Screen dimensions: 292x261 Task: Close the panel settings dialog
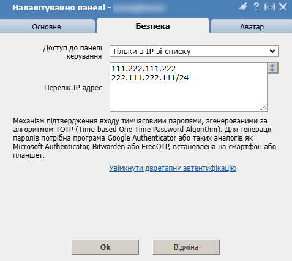(x=283, y=7)
